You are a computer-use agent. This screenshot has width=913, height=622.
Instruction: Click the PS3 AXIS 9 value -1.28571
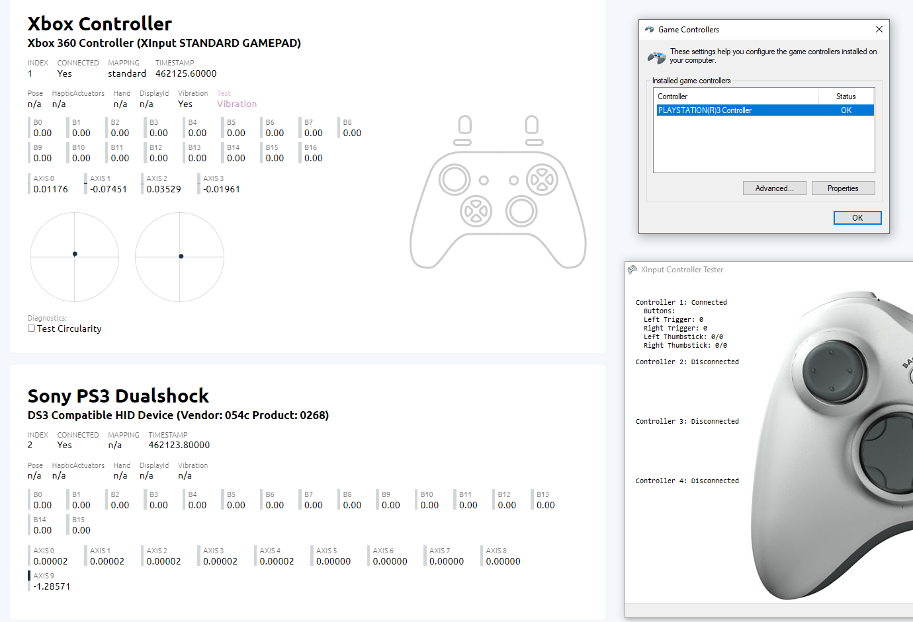click(x=52, y=586)
